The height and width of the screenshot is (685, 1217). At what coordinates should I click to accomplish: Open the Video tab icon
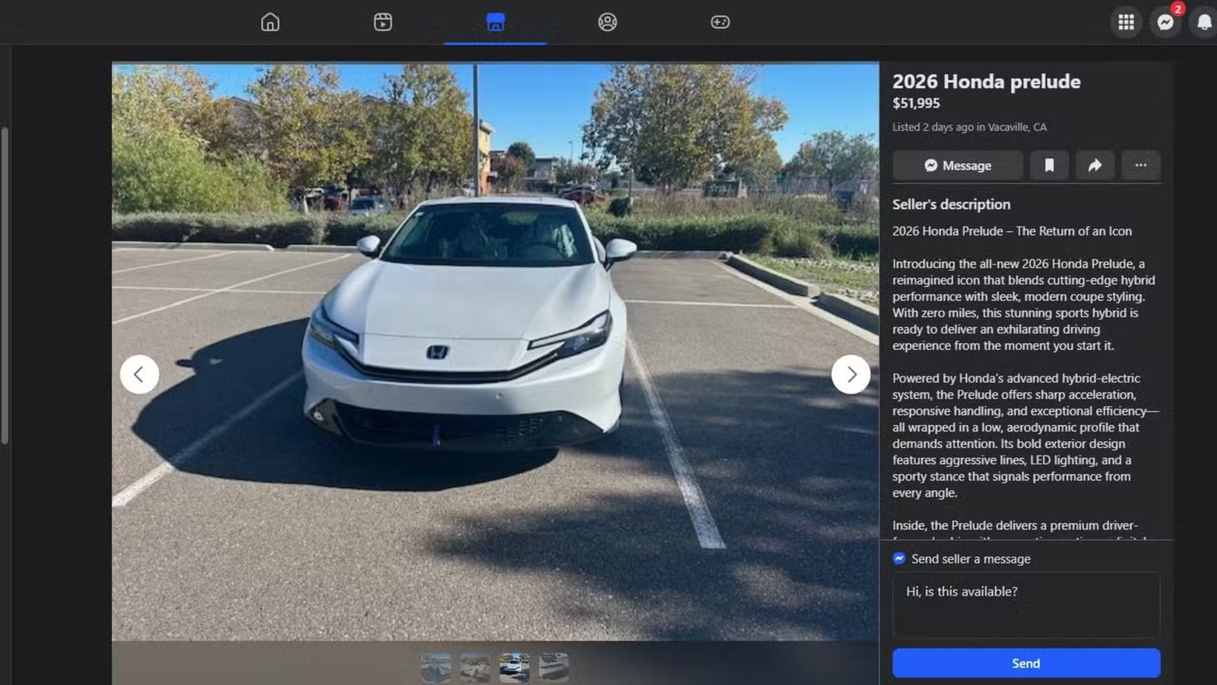[x=383, y=22]
